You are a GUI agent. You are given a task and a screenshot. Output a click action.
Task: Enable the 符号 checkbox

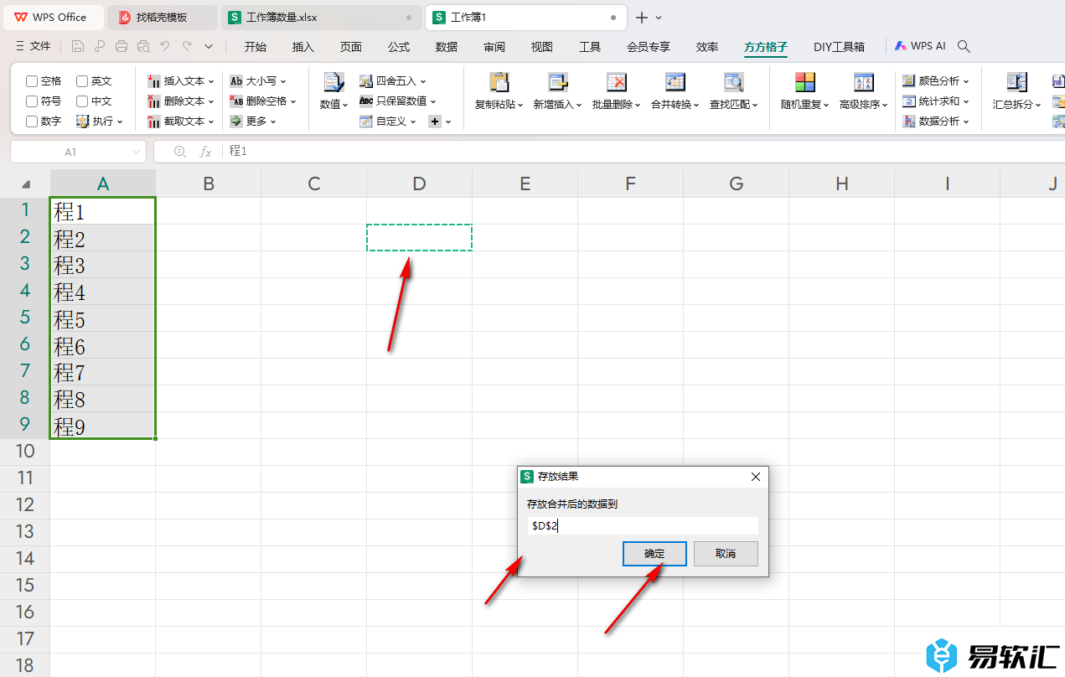[32, 101]
